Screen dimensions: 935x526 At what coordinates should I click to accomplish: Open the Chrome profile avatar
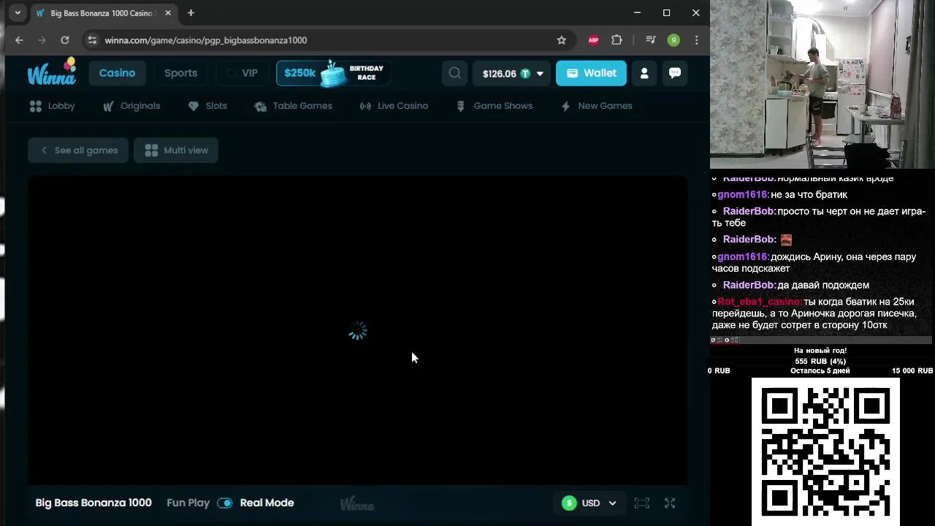pos(673,40)
